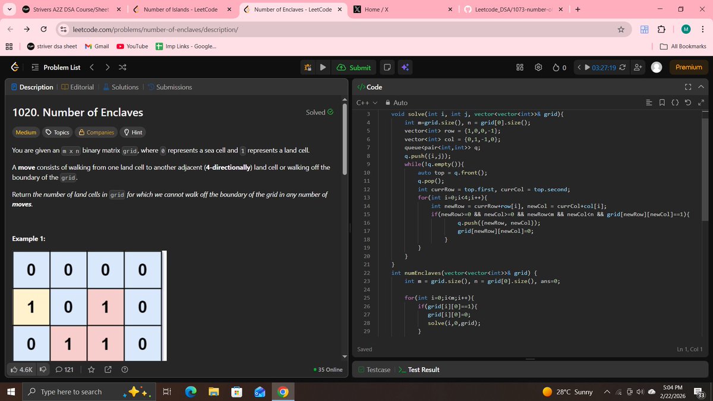This screenshot has width=713, height=401.
Task: Click the AI sparkle icon in top toolbar
Action: 405,68
